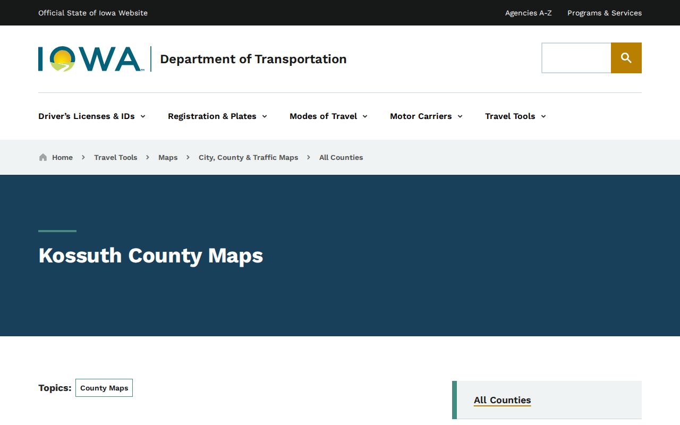Open All Counties sidebar link
680x425 pixels.
503,400
